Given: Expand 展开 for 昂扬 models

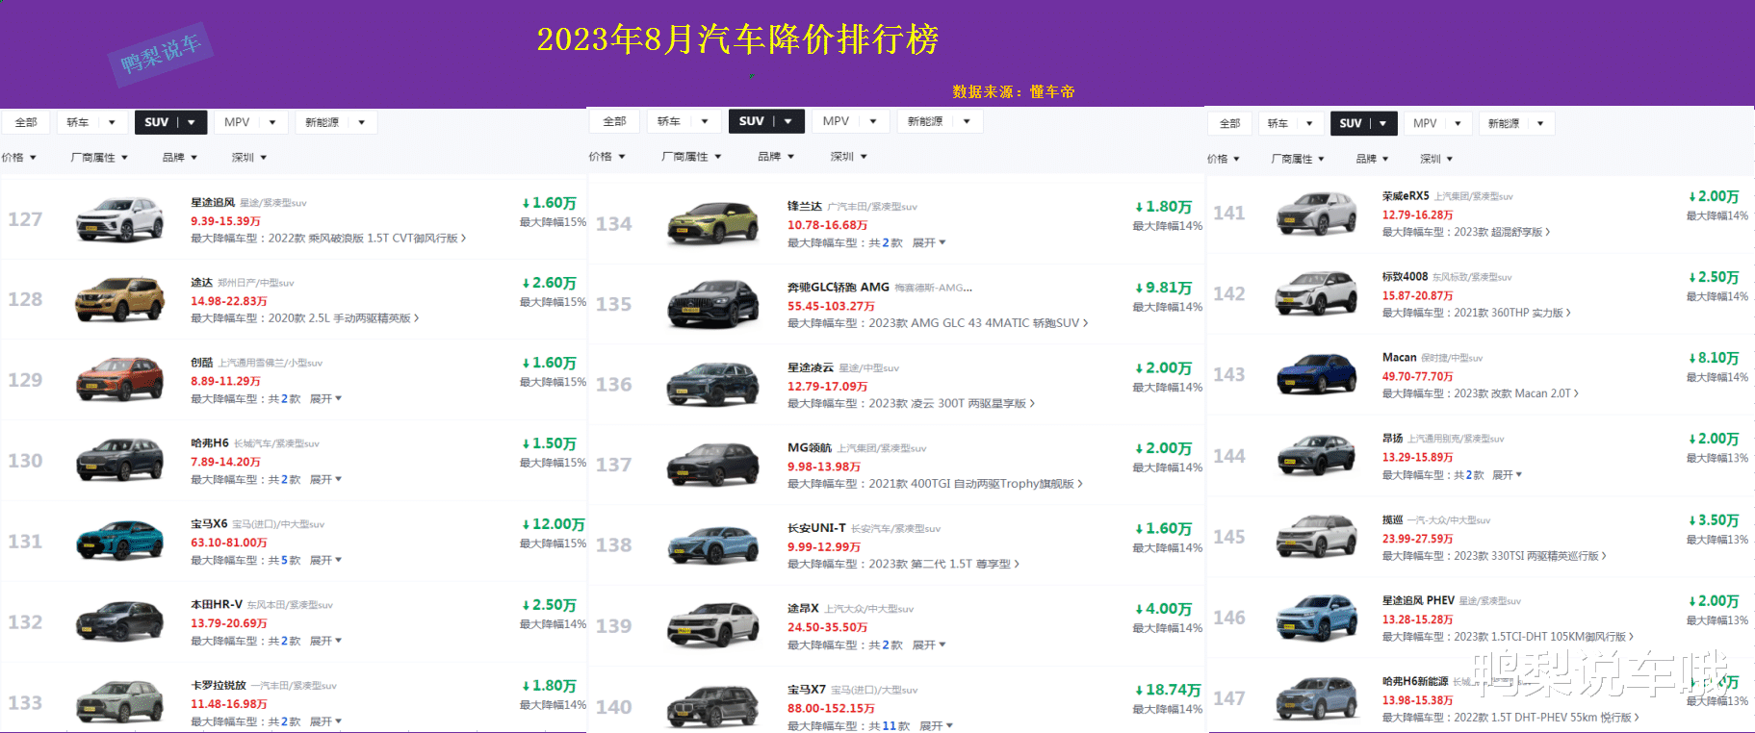Looking at the screenshot, I should tap(1507, 475).
